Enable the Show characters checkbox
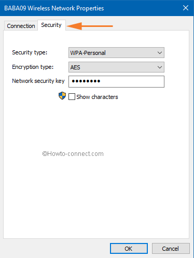Image resolution: width=194 pixels, height=258 pixels. coord(72,97)
